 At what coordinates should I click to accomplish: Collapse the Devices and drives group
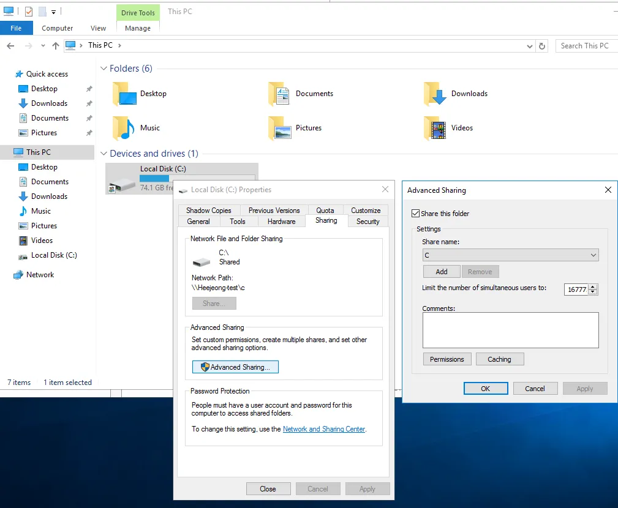pos(104,154)
